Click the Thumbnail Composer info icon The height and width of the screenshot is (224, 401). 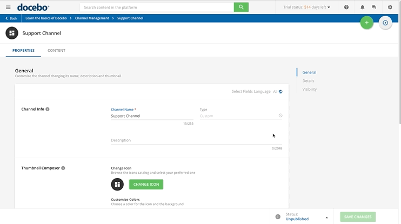point(63,168)
